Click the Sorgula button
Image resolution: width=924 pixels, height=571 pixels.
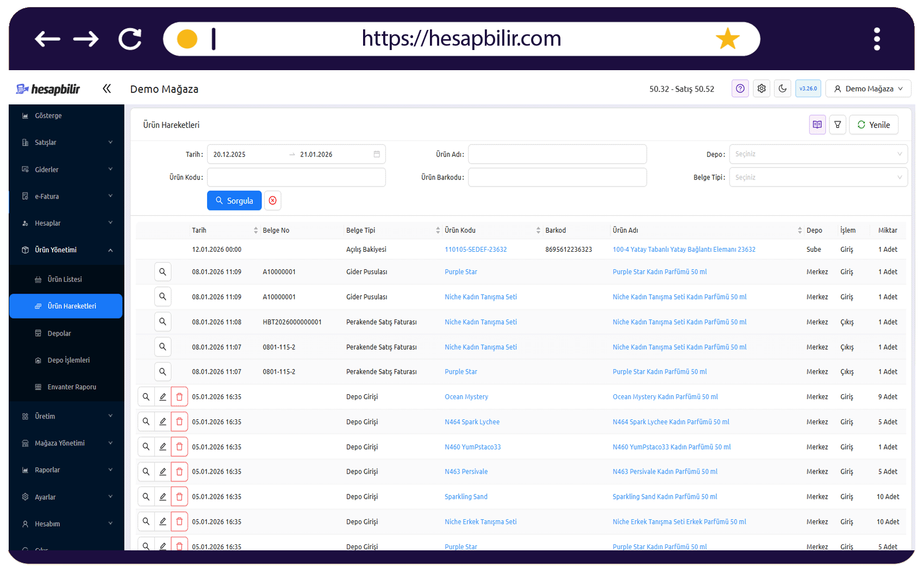point(234,201)
